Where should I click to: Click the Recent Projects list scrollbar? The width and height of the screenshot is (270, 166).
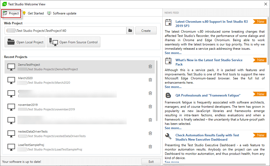[x=156, y=91]
